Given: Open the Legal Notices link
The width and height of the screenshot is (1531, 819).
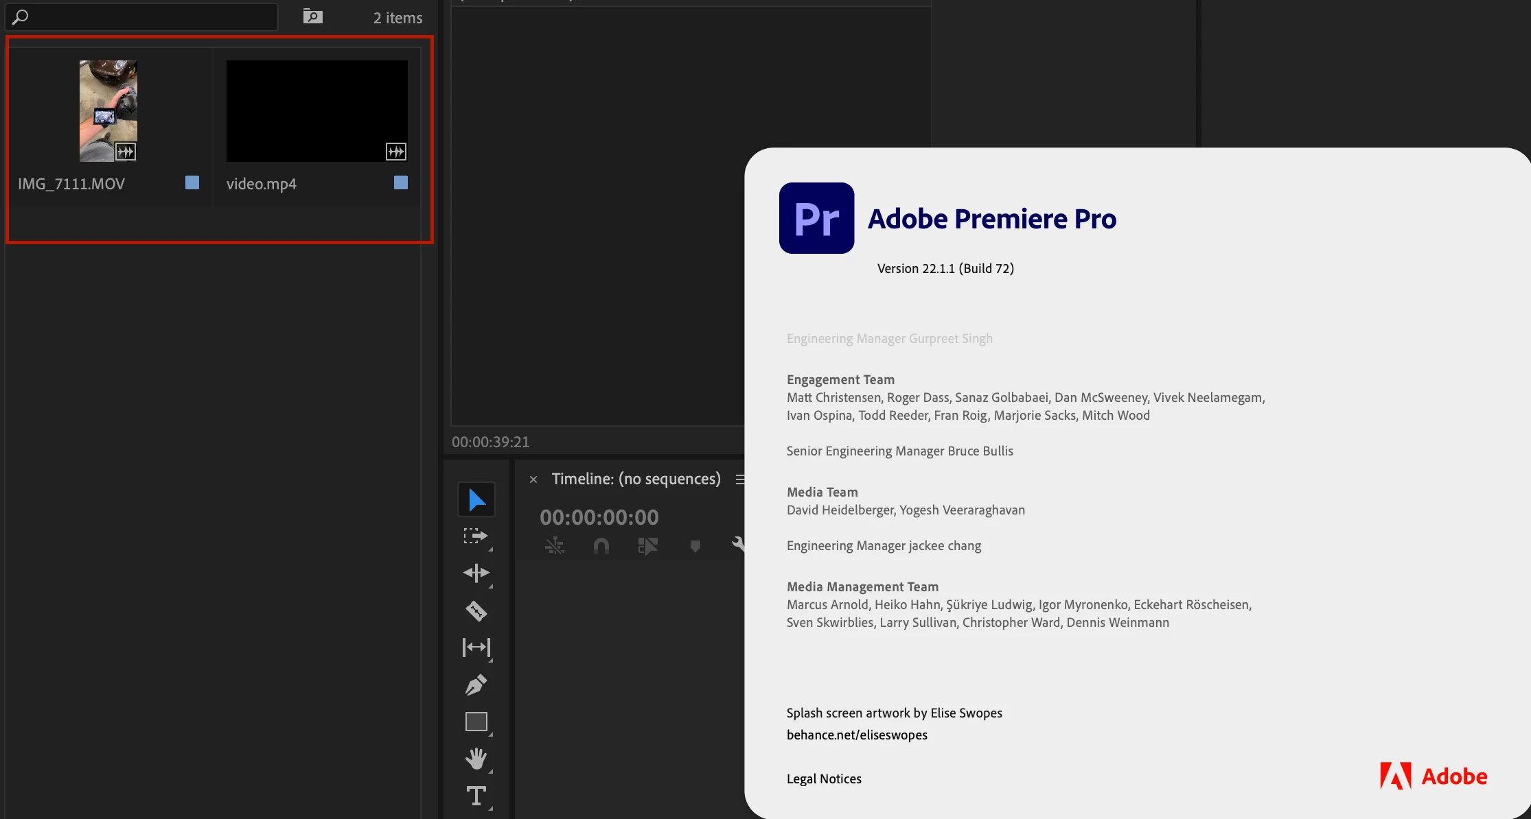Looking at the screenshot, I should click(x=824, y=779).
